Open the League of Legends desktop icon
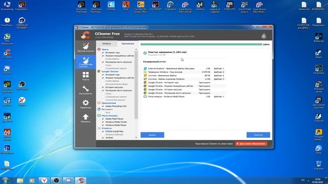328x184 pixels. click(215, 7)
